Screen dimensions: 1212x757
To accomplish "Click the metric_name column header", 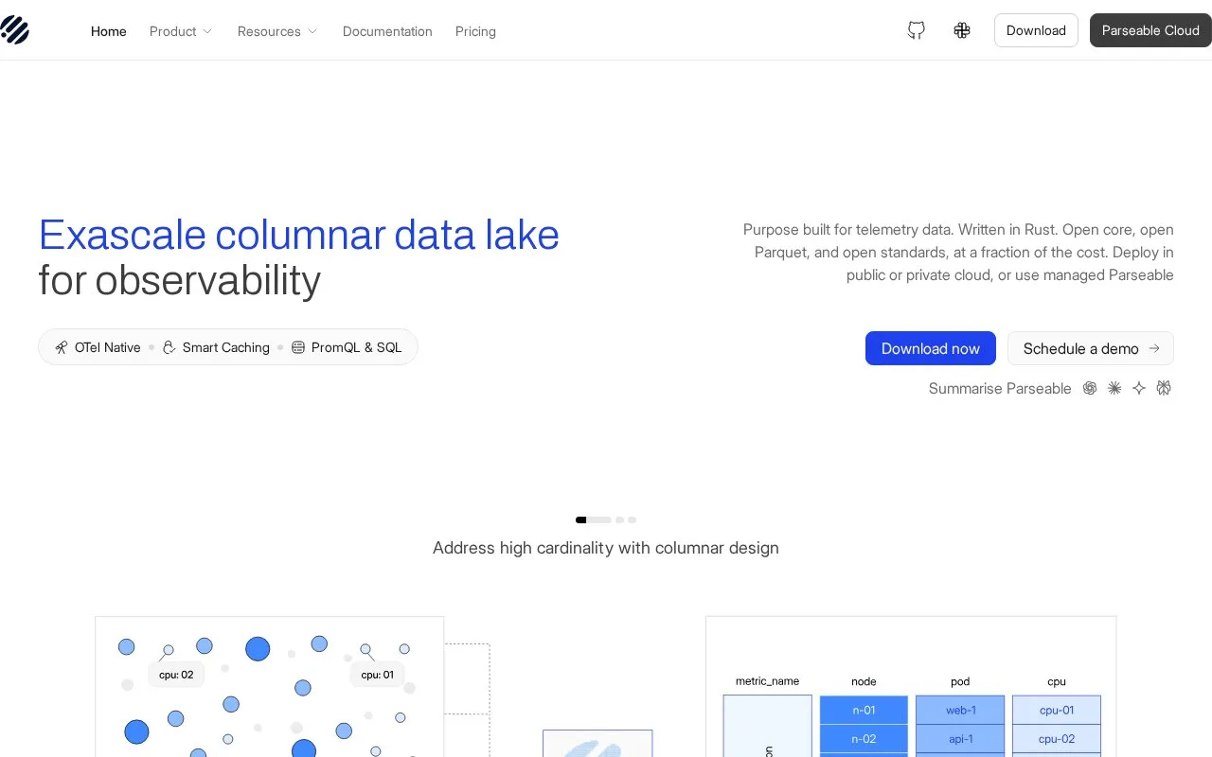I will [767, 681].
